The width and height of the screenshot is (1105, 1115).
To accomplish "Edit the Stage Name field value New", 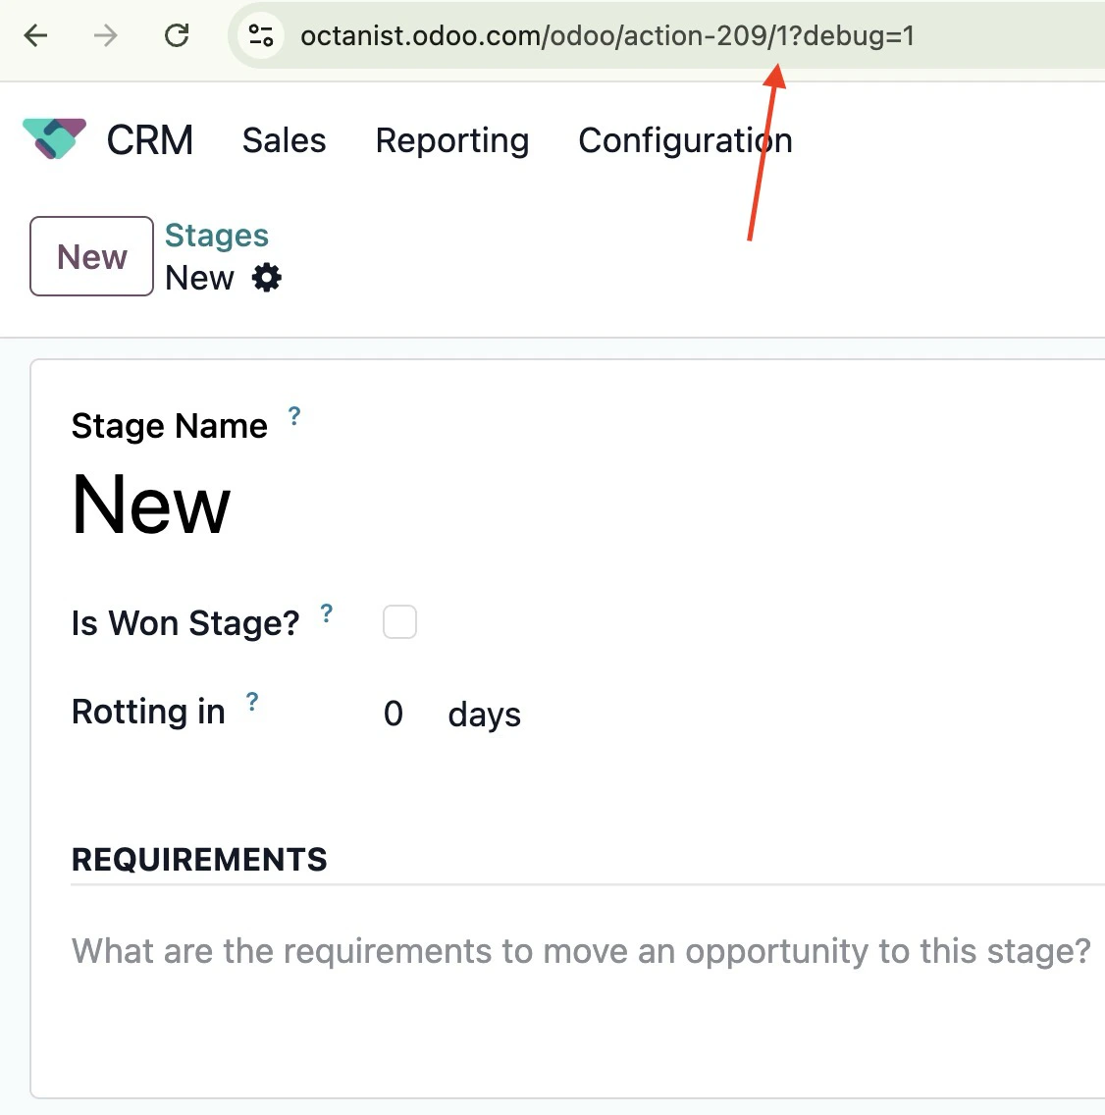I will coord(151,504).
